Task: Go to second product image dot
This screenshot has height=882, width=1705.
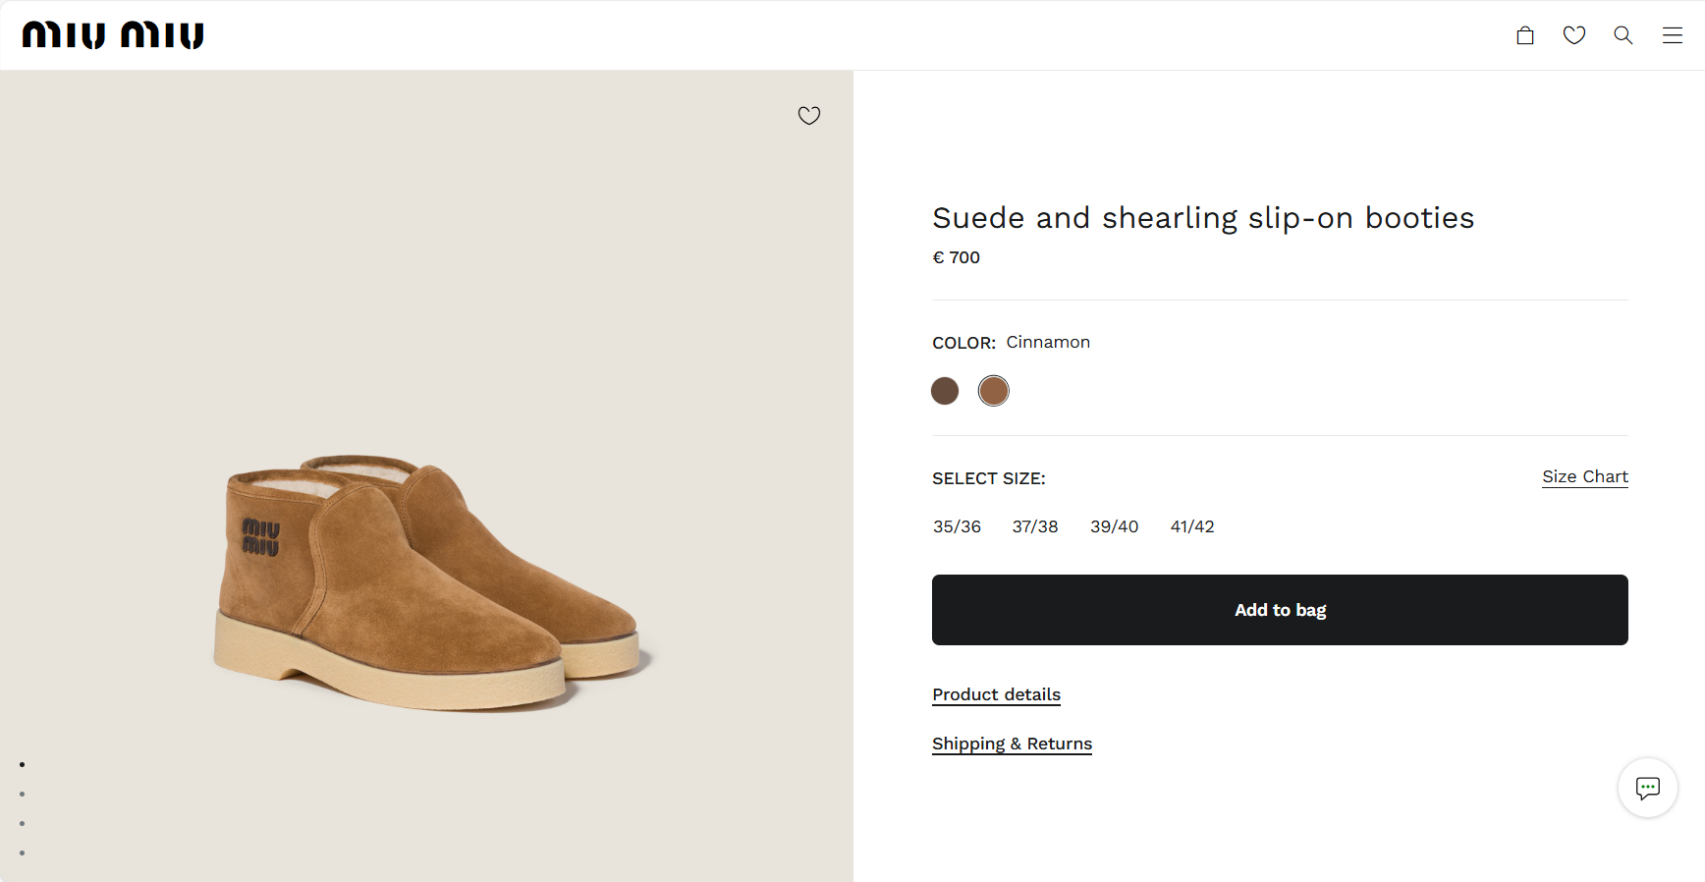Action: pos(22,794)
